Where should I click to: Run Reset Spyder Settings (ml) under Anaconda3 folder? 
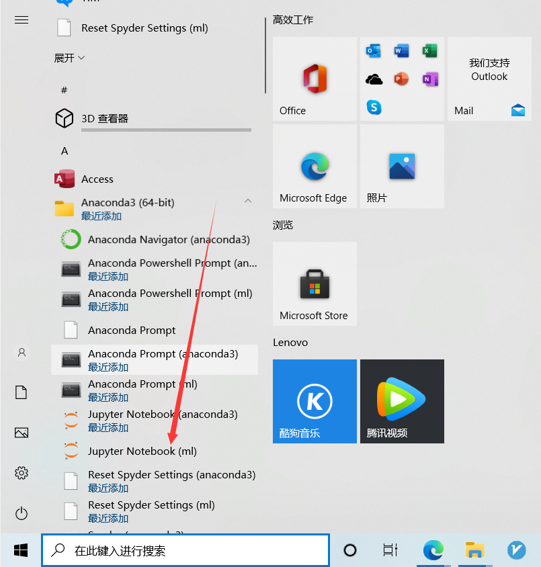click(x=154, y=511)
